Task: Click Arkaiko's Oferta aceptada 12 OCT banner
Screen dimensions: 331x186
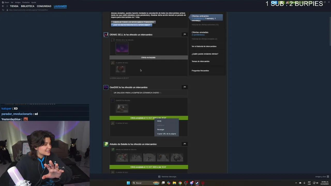Action: (149, 167)
